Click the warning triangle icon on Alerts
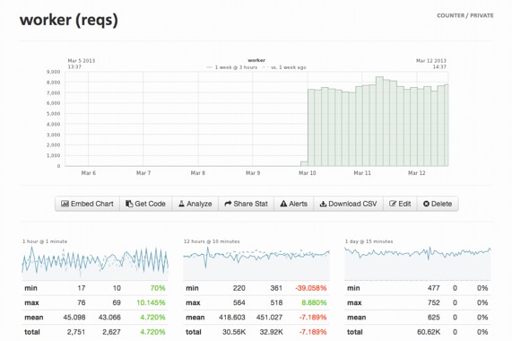The width and height of the screenshot is (512, 341). coord(283,204)
